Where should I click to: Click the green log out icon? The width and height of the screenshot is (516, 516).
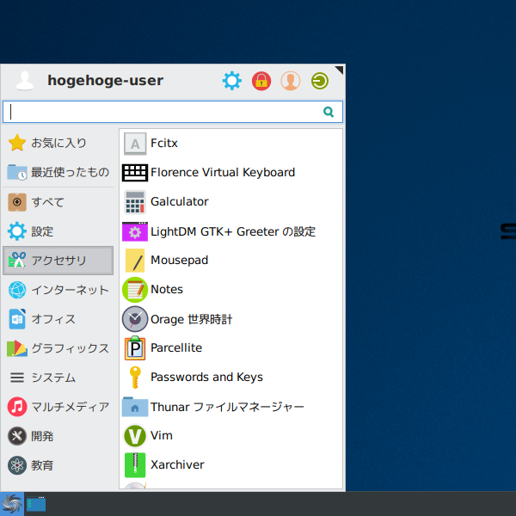[320, 81]
